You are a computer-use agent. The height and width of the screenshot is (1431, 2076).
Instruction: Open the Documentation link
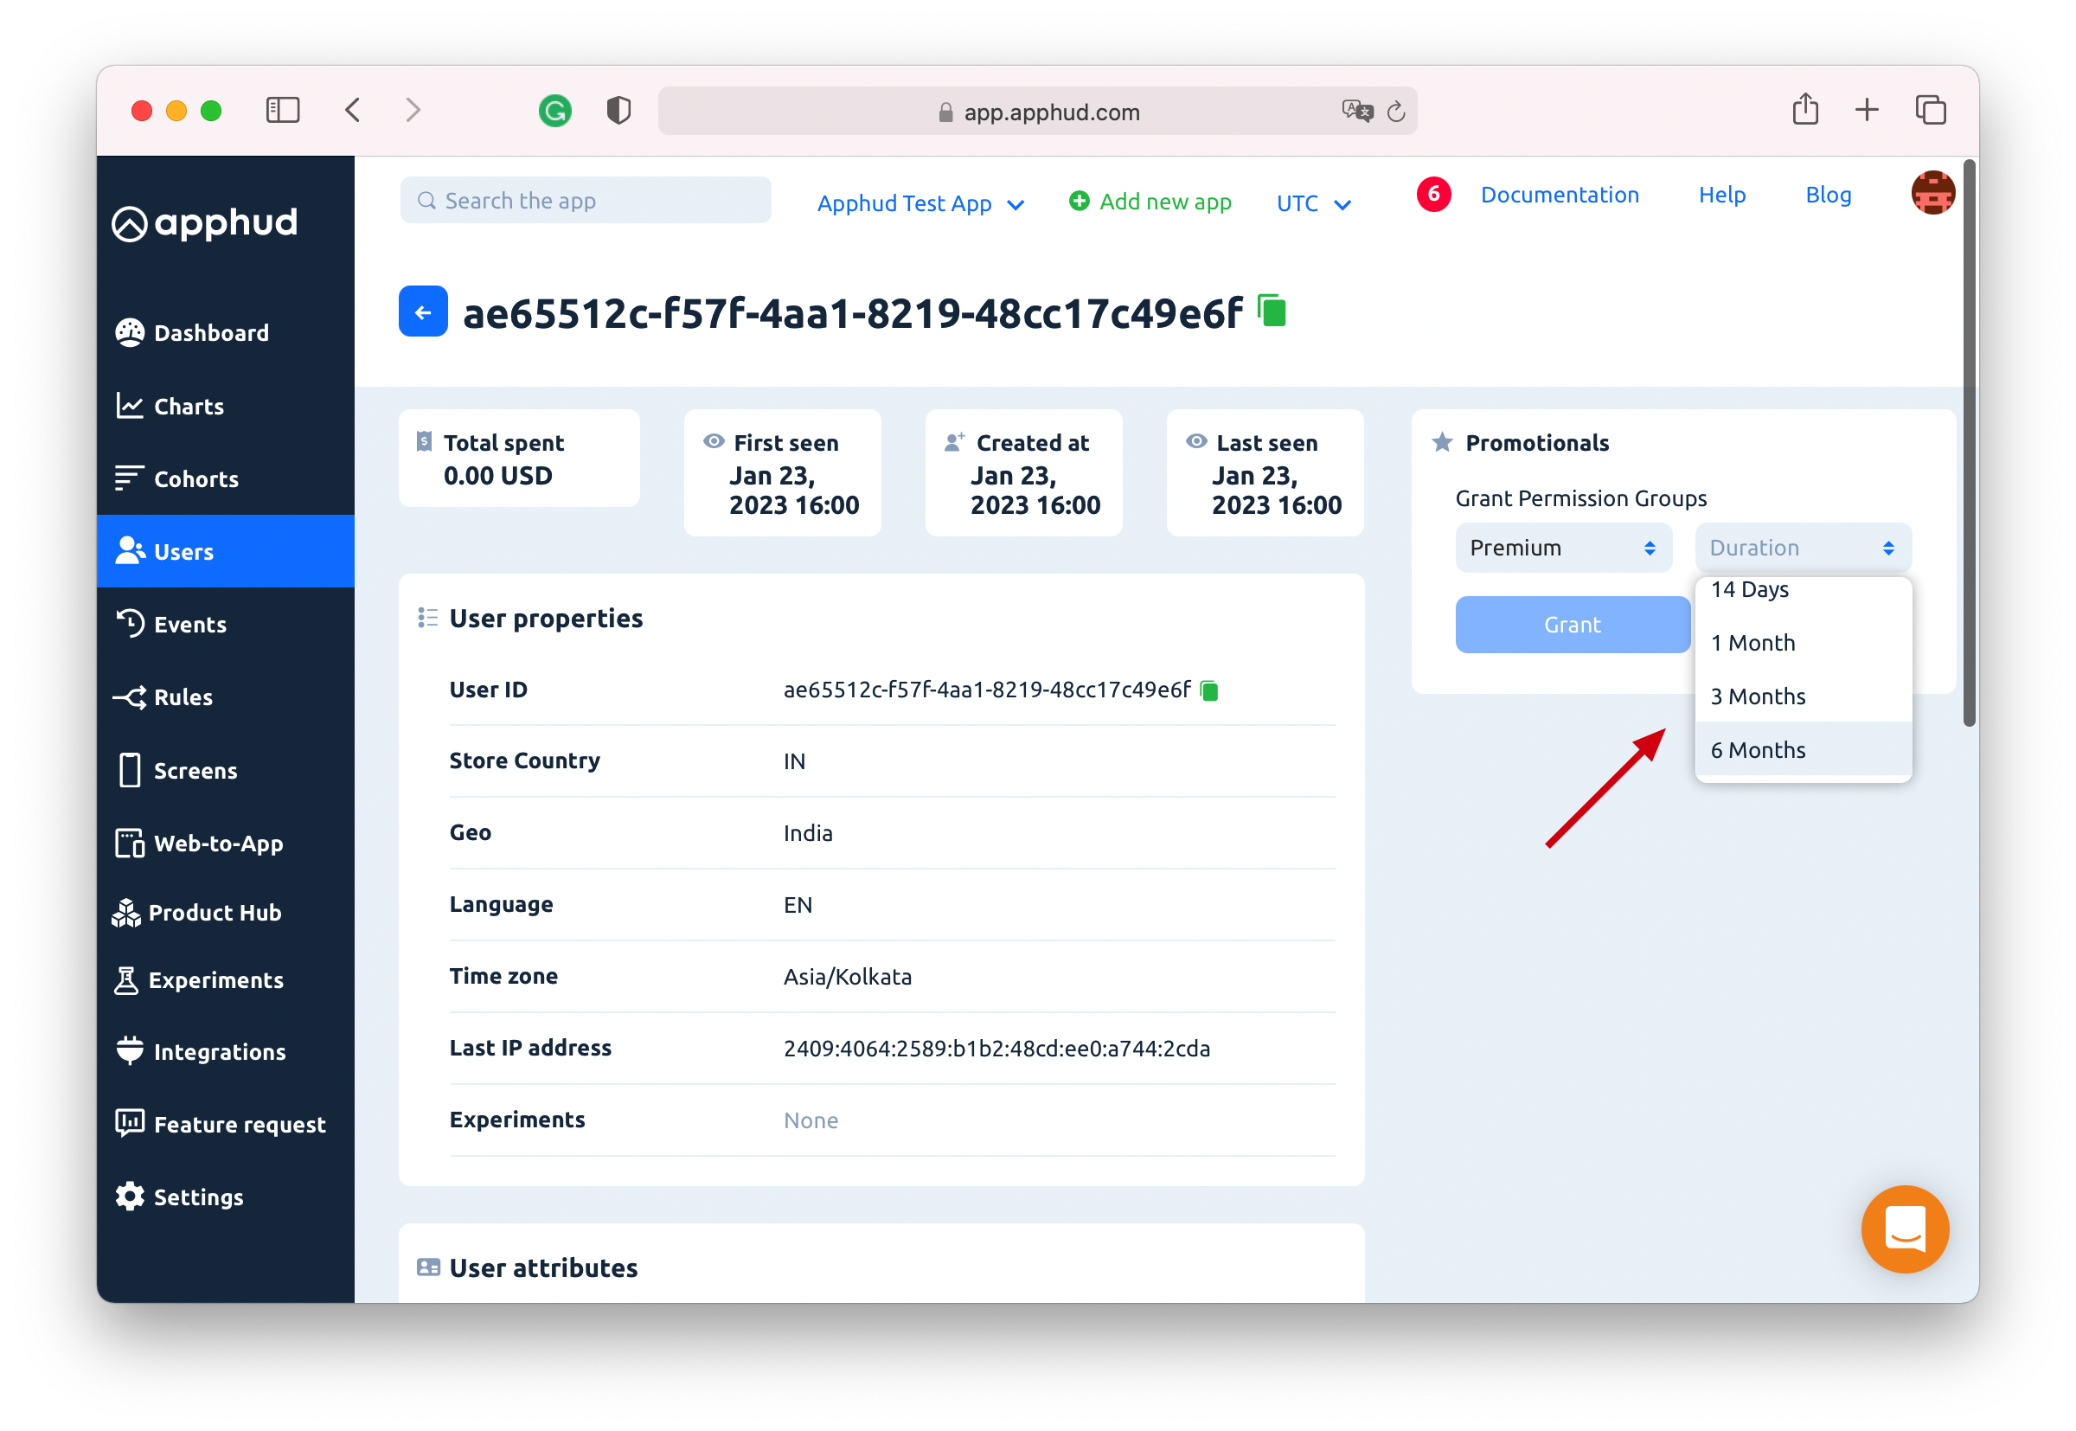[1559, 195]
